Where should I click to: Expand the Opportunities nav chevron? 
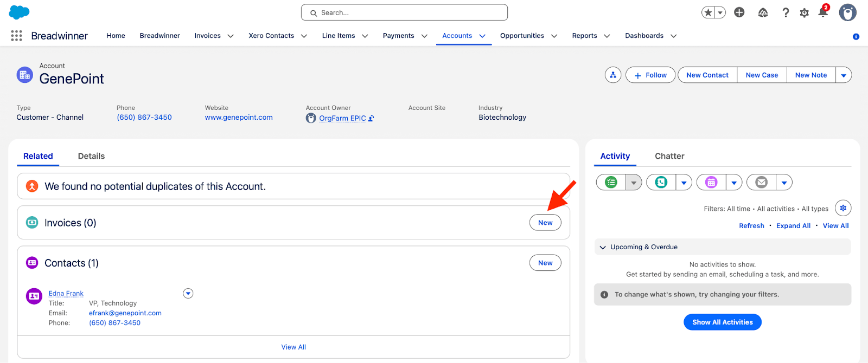point(554,36)
